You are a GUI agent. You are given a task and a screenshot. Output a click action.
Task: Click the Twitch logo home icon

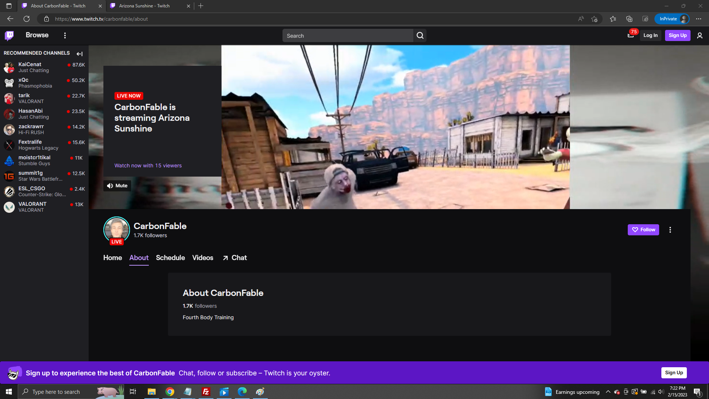[9, 35]
